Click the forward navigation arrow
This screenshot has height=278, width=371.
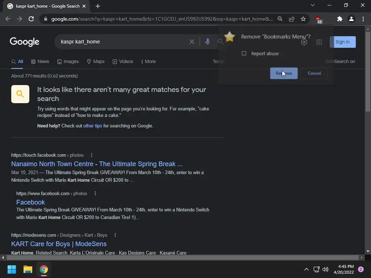coord(20,19)
